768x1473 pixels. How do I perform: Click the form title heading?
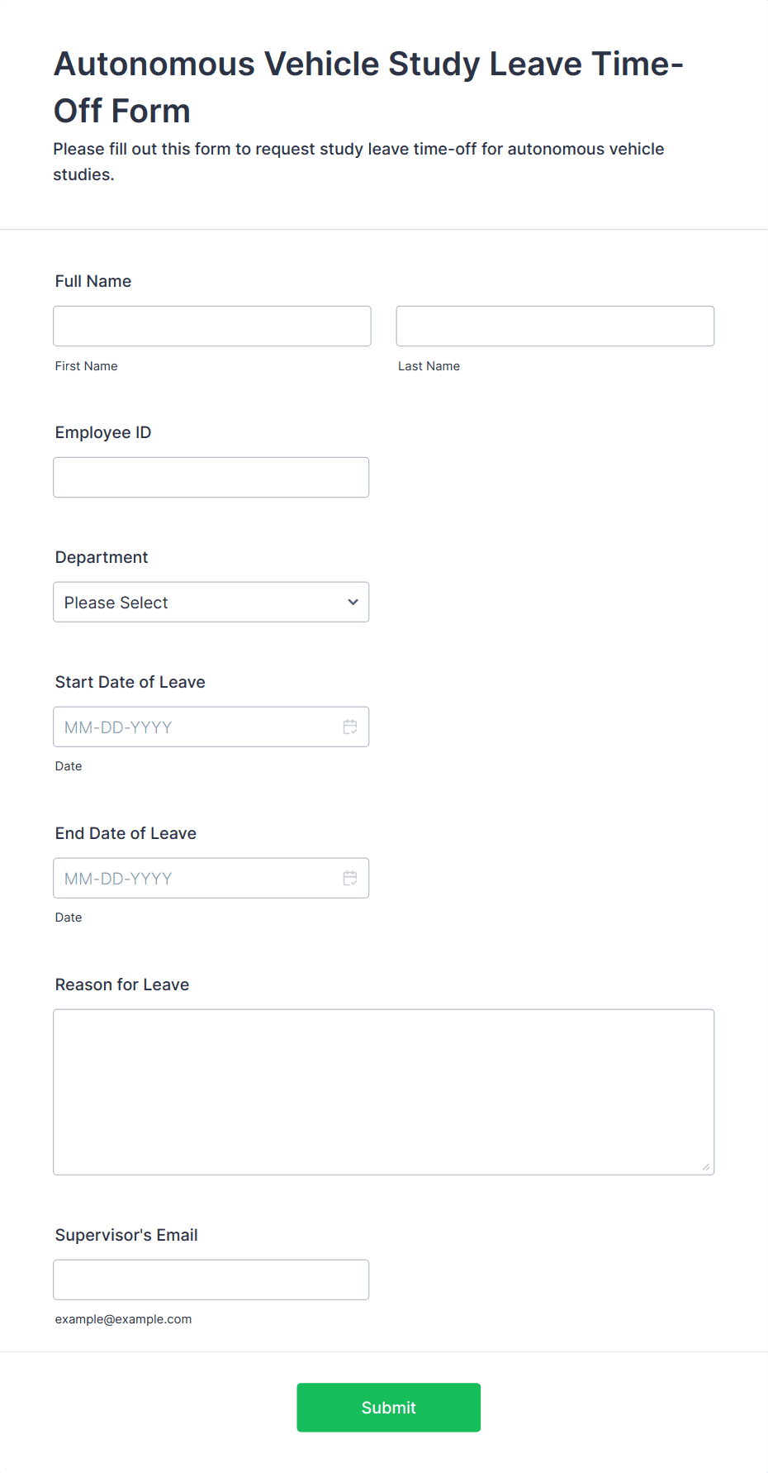[368, 87]
